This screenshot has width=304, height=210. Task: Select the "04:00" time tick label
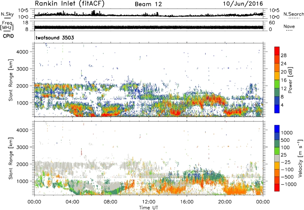tap(73, 202)
